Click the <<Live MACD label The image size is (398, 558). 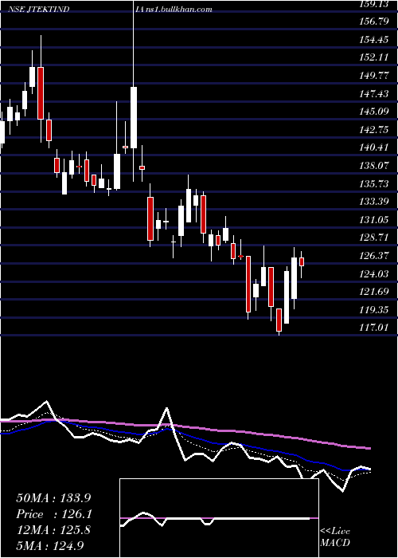pyautogui.click(x=335, y=537)
